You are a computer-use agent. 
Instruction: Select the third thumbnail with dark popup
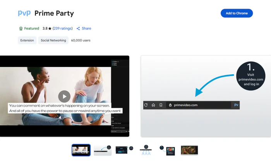pyautogui.click(x=124, y=150)
